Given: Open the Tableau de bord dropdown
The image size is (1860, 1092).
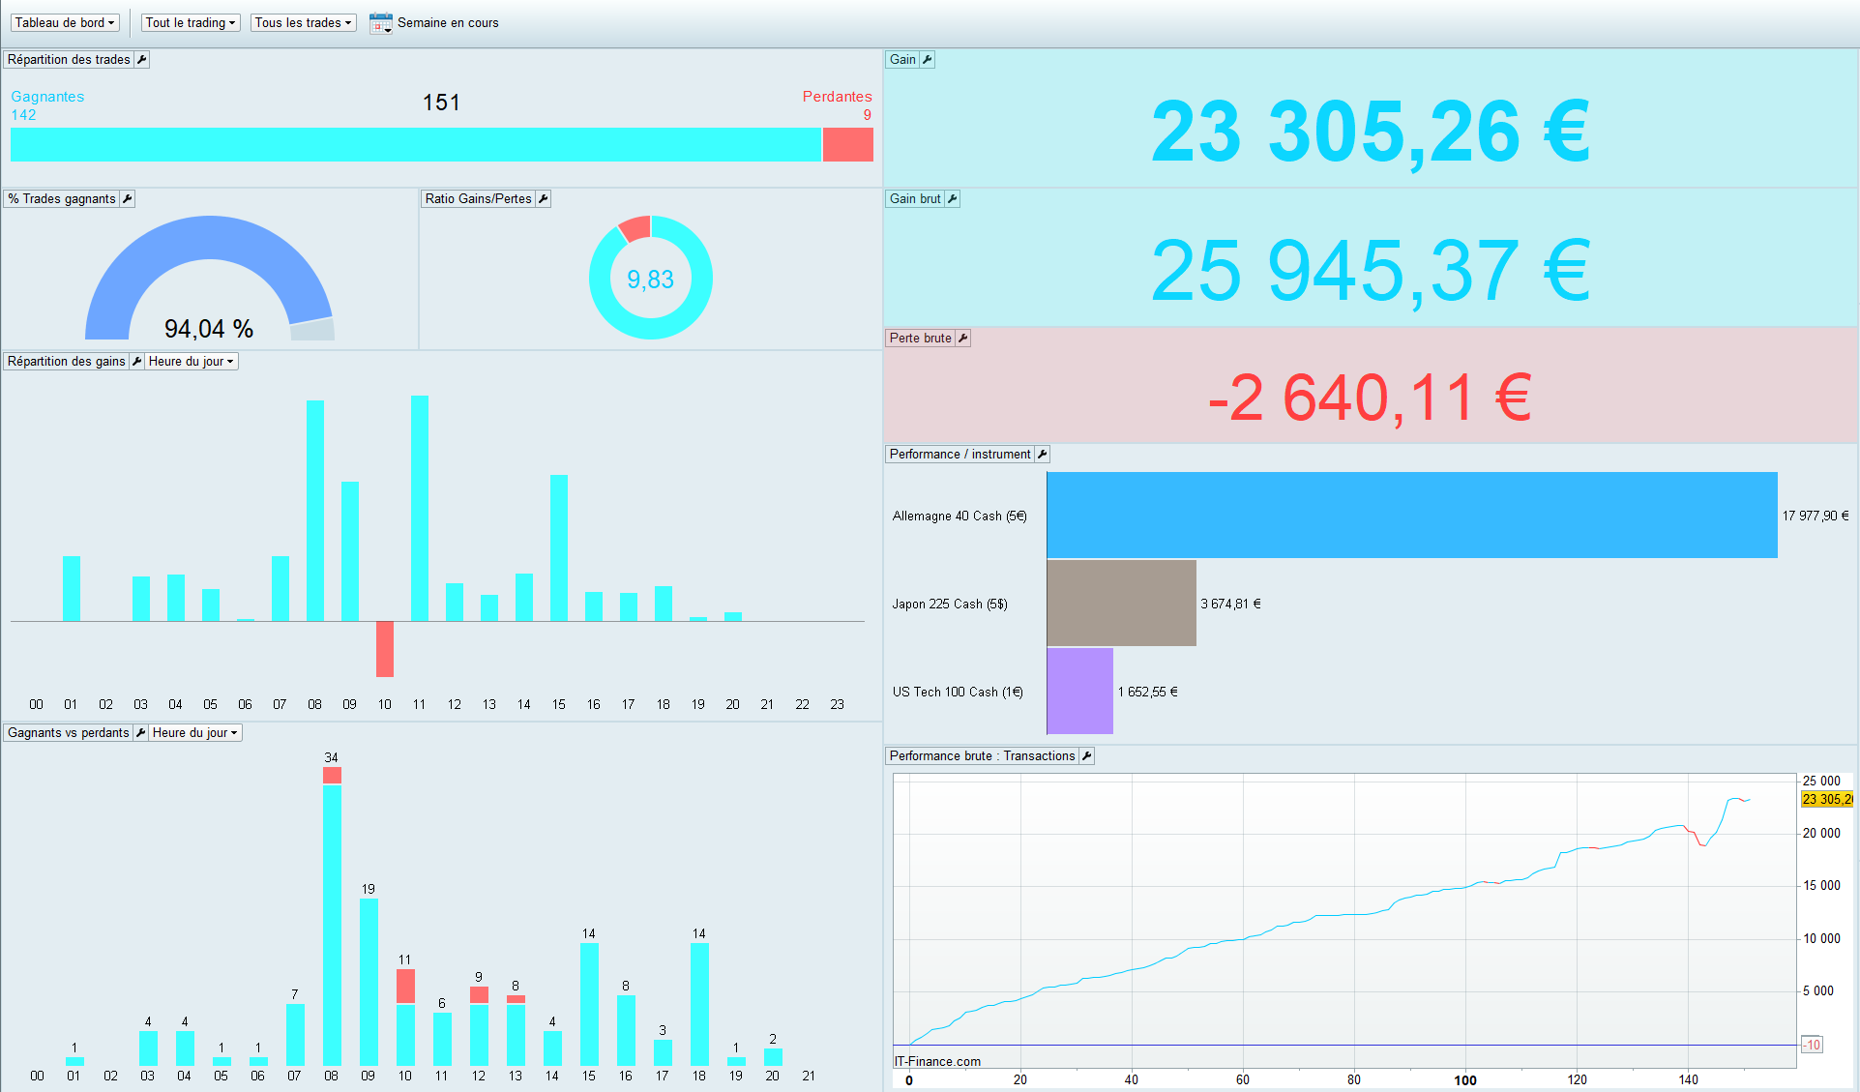Looking at the screenshot, I should [65, 23].
